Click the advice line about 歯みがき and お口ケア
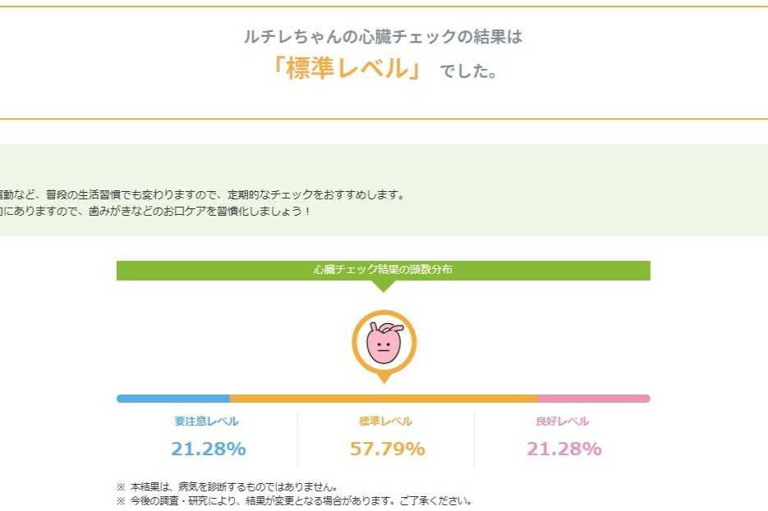 click(156, 211)
